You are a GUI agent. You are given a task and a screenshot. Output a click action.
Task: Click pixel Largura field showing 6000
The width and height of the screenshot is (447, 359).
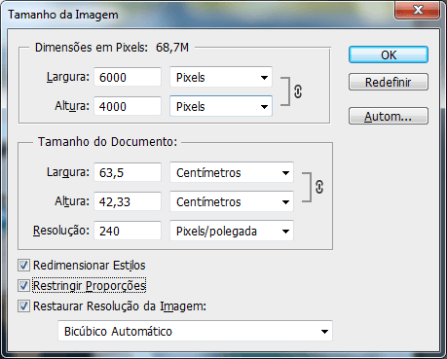[x=128, y=77]
